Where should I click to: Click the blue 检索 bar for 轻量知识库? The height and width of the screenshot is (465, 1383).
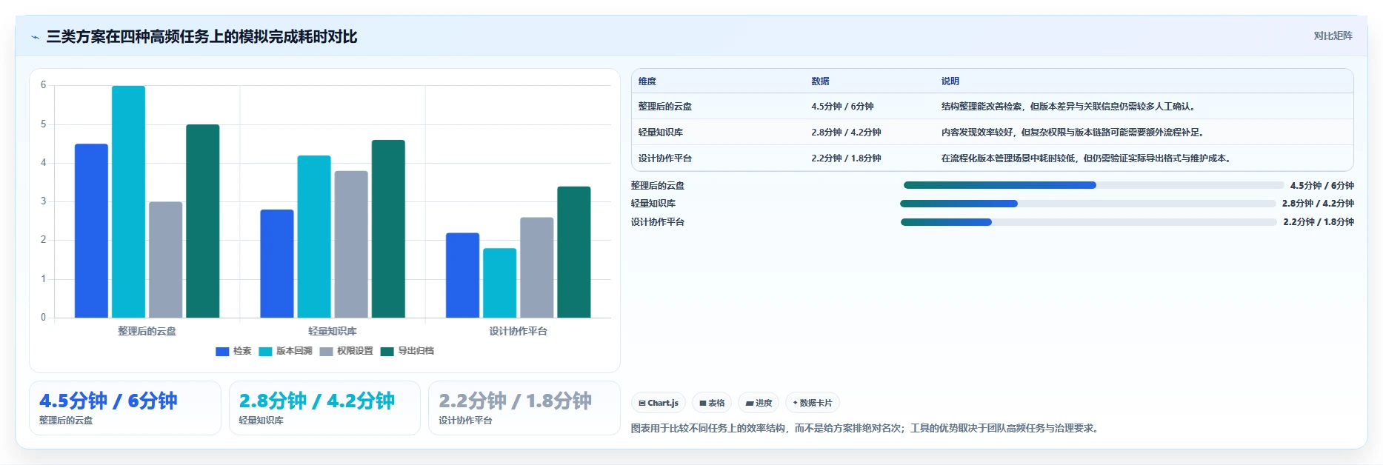(277, 264)
